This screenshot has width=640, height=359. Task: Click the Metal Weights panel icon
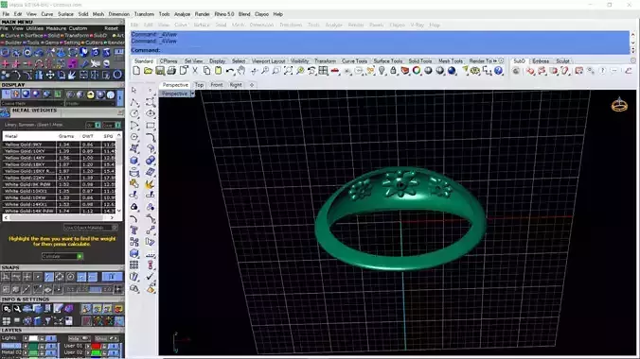(5, 111)
